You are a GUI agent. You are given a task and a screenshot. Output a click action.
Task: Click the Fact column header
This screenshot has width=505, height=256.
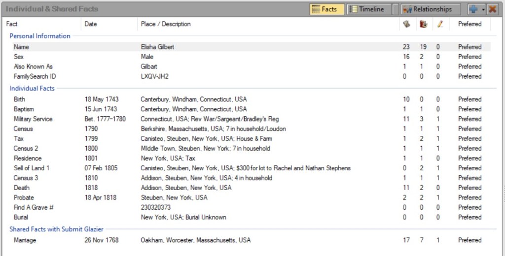click(x=12, y=24)
